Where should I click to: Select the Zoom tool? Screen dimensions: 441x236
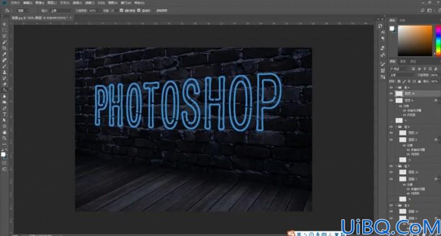[4, 138]
